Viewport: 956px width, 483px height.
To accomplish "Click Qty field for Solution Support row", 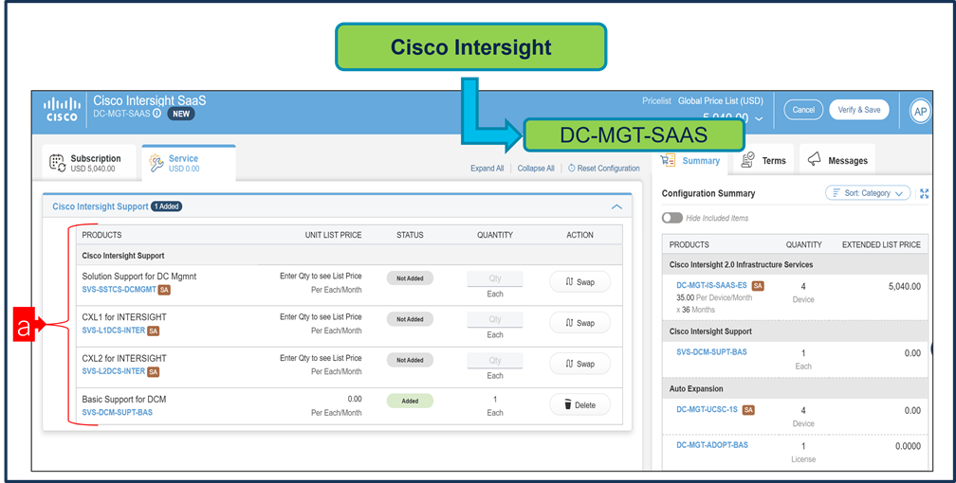I will (495, 278).
